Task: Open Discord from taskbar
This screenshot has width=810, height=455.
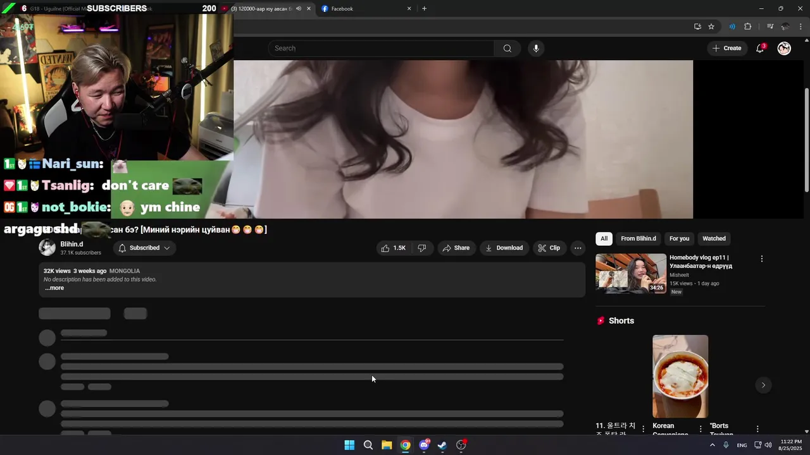Action: (x=424, y=445)
